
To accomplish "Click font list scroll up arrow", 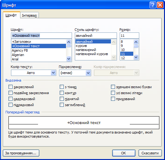I will 69,42.
